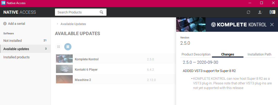Open the user account icon menu

260,12
